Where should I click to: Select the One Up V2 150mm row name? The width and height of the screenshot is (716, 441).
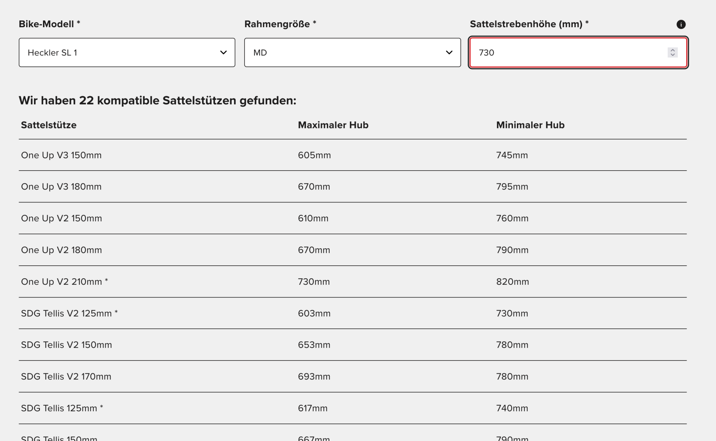62,218
